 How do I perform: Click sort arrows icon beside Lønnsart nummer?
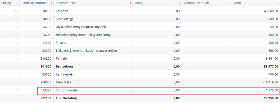click(x=51, y=3)
